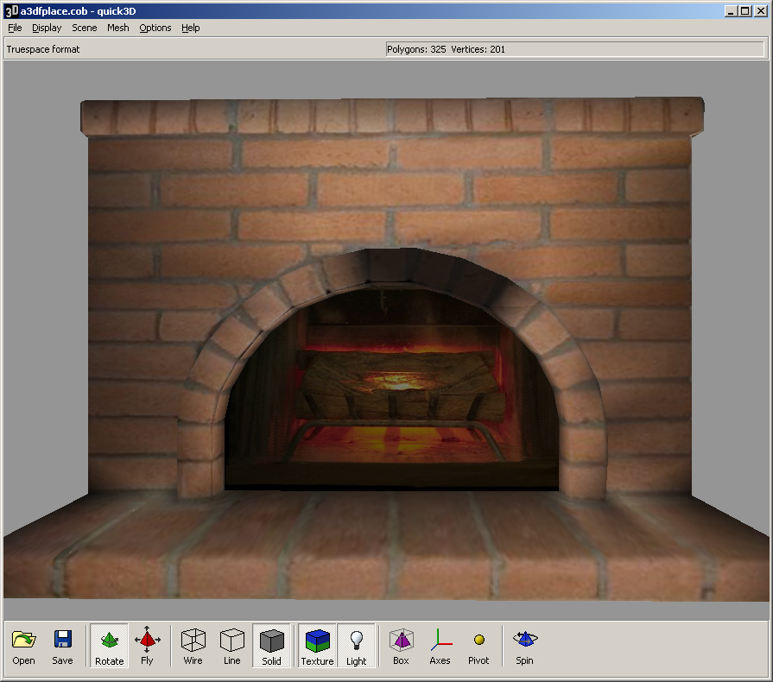Close the quick3D window

point(761,11)
